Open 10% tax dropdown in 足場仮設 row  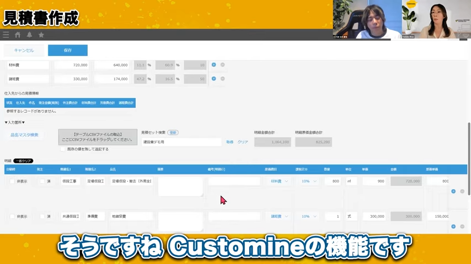pos(309,182)
